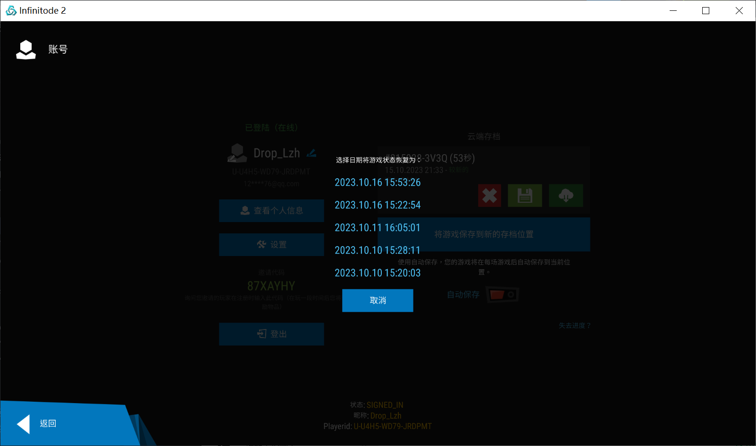Choose restore point 2023.10.11 16:05:01

pyautogui.click(x=378, y=228)
